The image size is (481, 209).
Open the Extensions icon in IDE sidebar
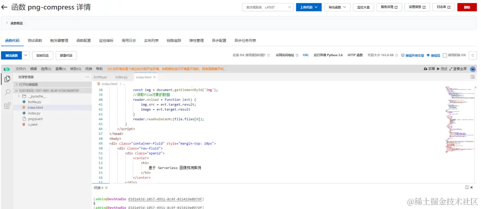coord(8,106)
